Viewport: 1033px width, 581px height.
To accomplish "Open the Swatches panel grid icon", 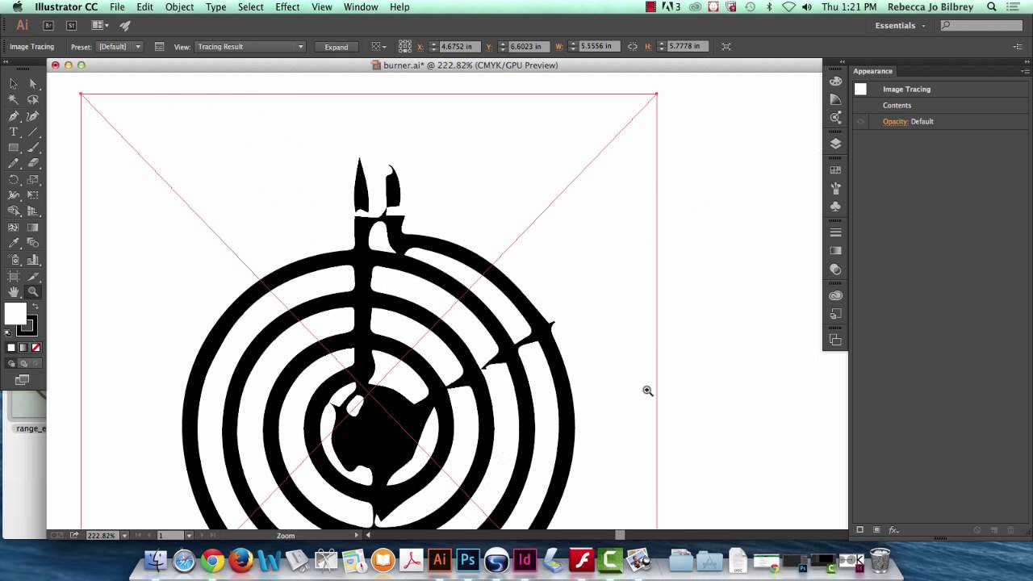I will coord(835,170).
